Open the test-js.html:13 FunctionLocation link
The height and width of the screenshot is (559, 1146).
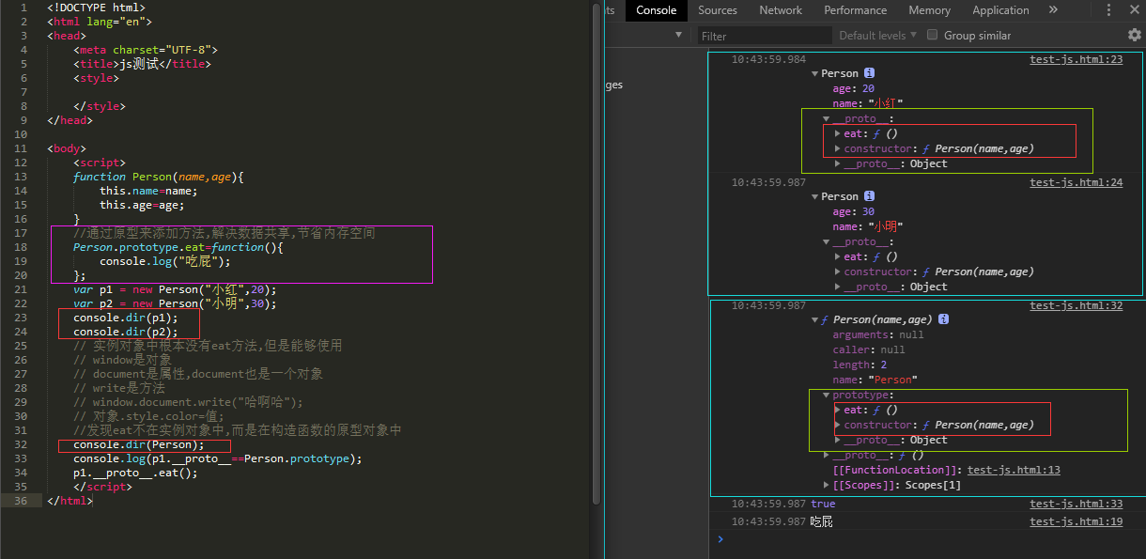point(1014,470)
